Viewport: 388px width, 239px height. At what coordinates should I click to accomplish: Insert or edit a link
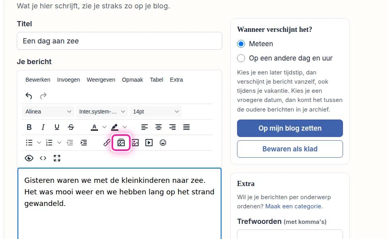(x=107, y=143)
